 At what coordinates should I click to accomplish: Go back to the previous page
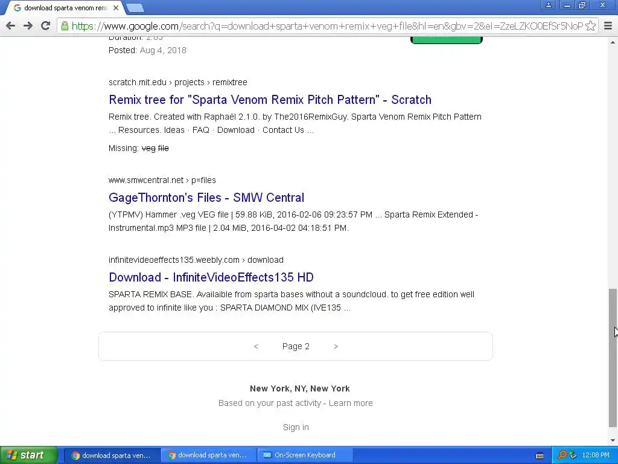pos(11,26)
